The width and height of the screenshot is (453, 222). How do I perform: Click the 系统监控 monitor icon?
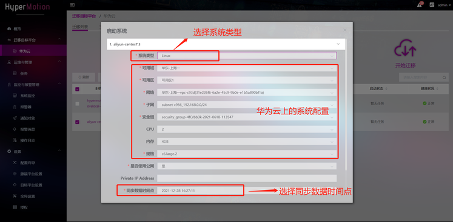coord(15,96)
